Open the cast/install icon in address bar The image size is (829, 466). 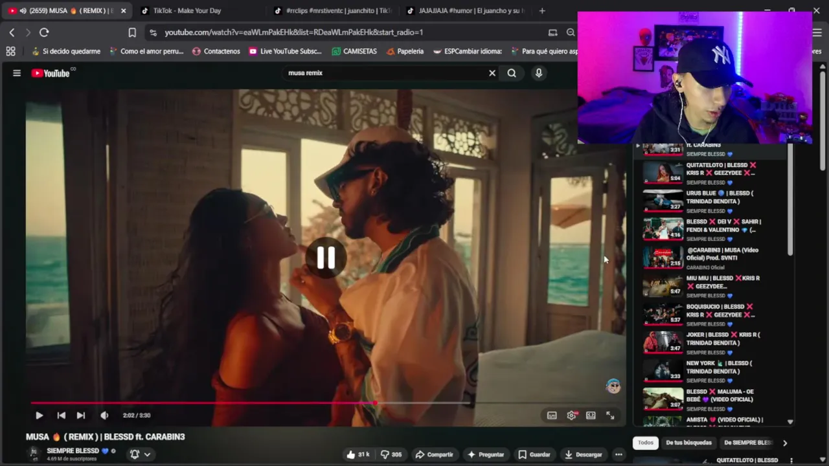pyautogui.click(x=552, y=32)
